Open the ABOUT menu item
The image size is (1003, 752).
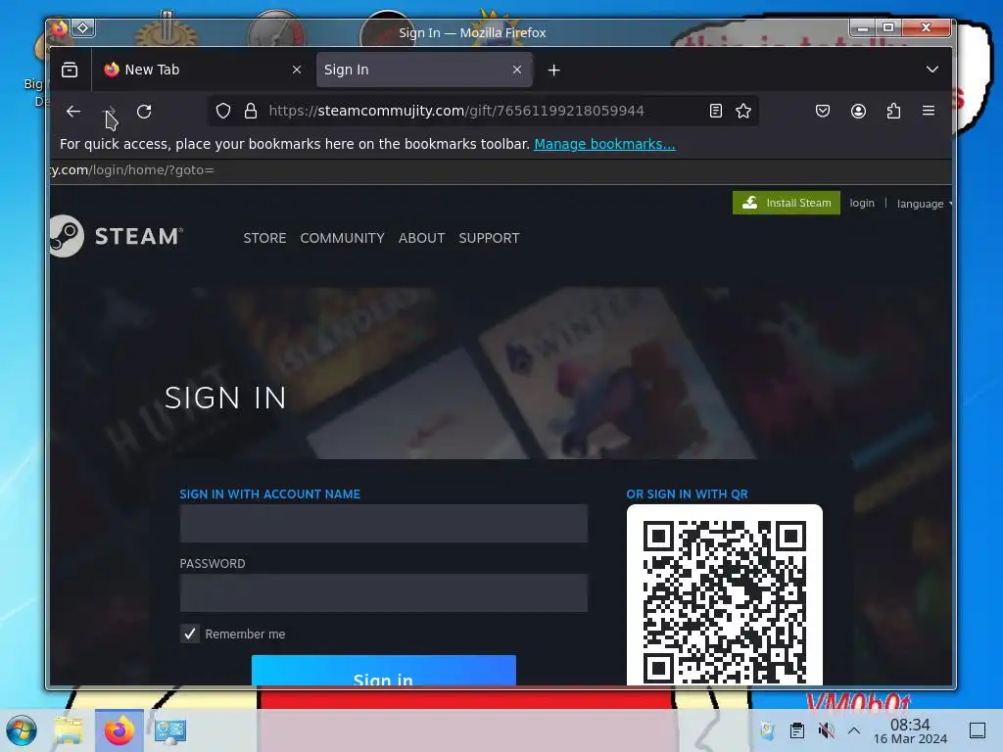pyautogui.click(x=421, y=238)
